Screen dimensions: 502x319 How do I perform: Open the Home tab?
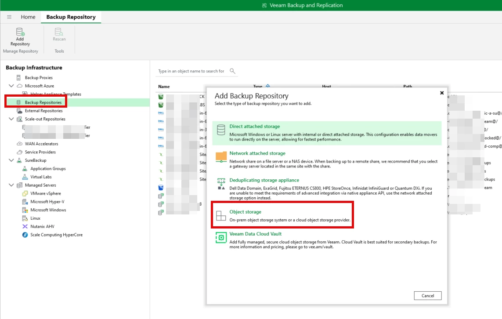tap(28, 17)
